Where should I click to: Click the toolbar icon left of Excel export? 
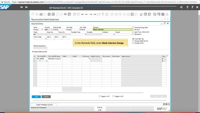[x=49, y=14]
